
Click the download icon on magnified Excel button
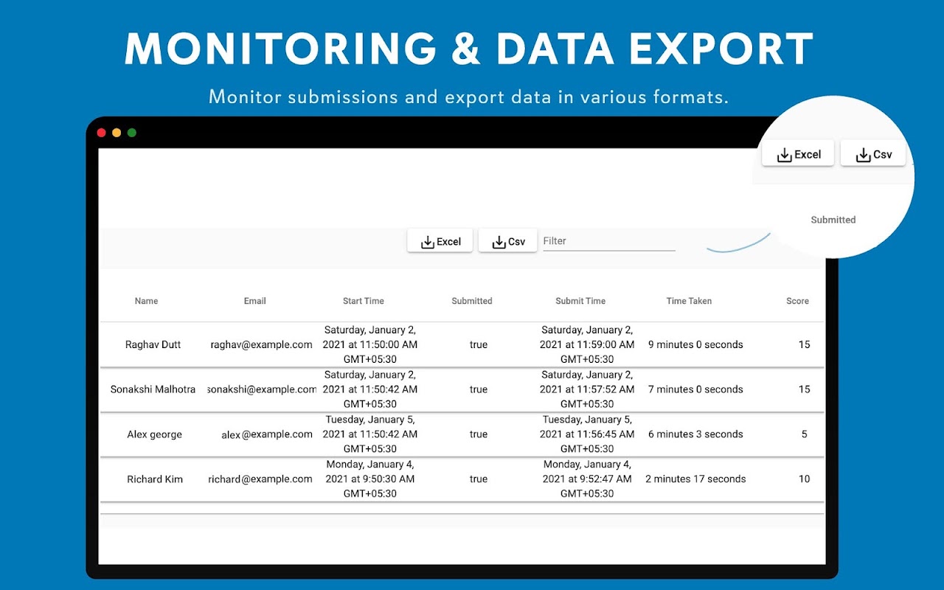(x=785, y=155)
